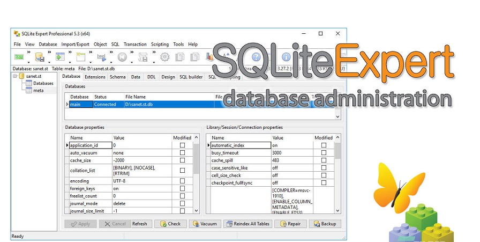Toggle Modified checkbox for encoding
The height and width of the screenshot is (242, 480).
(183, 181)
